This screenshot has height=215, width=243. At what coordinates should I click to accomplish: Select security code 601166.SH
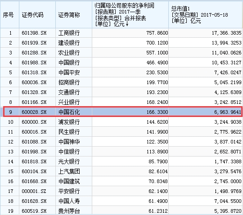point(34,102)
